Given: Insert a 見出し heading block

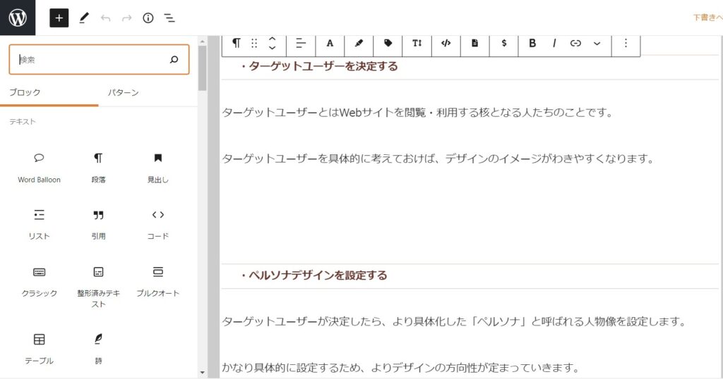Looking at the screenshot, I should click(x=157, y=168).
